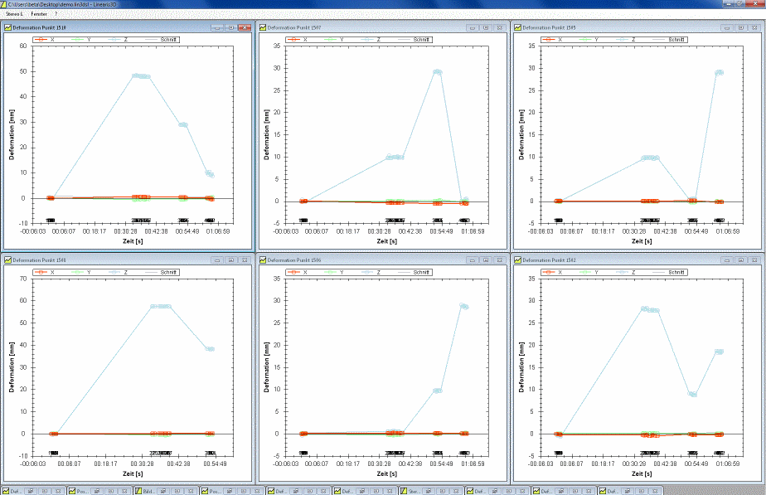Click the chart icon of Deformation Punkt 1510
Screen dimensions: 766x495
[8, 27]
